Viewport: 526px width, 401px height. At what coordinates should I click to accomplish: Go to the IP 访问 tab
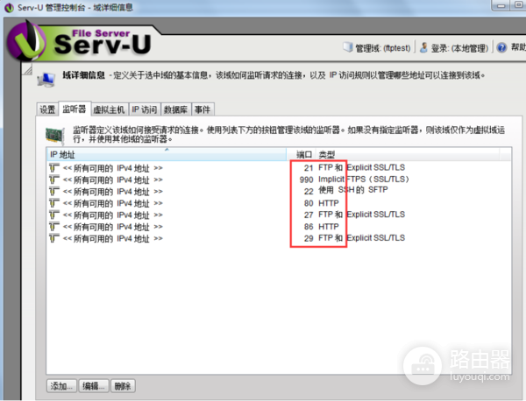click(145, 109)
